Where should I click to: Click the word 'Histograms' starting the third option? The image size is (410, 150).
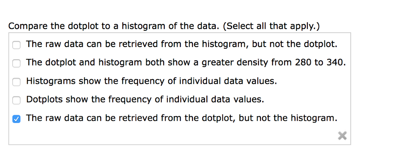click(51, 81)
